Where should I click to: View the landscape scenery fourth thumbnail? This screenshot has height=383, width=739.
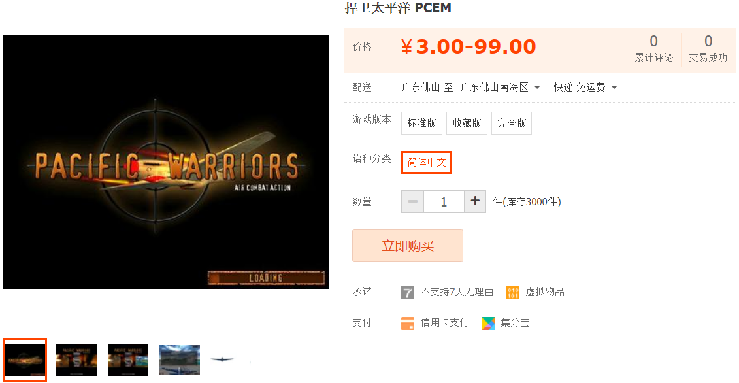179,360
